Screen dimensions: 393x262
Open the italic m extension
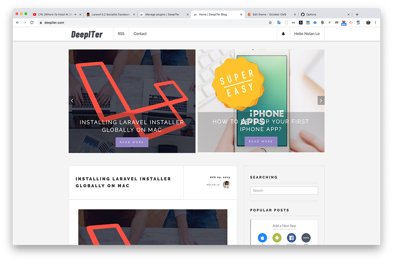pyautogui.click(x=337, y=23)
